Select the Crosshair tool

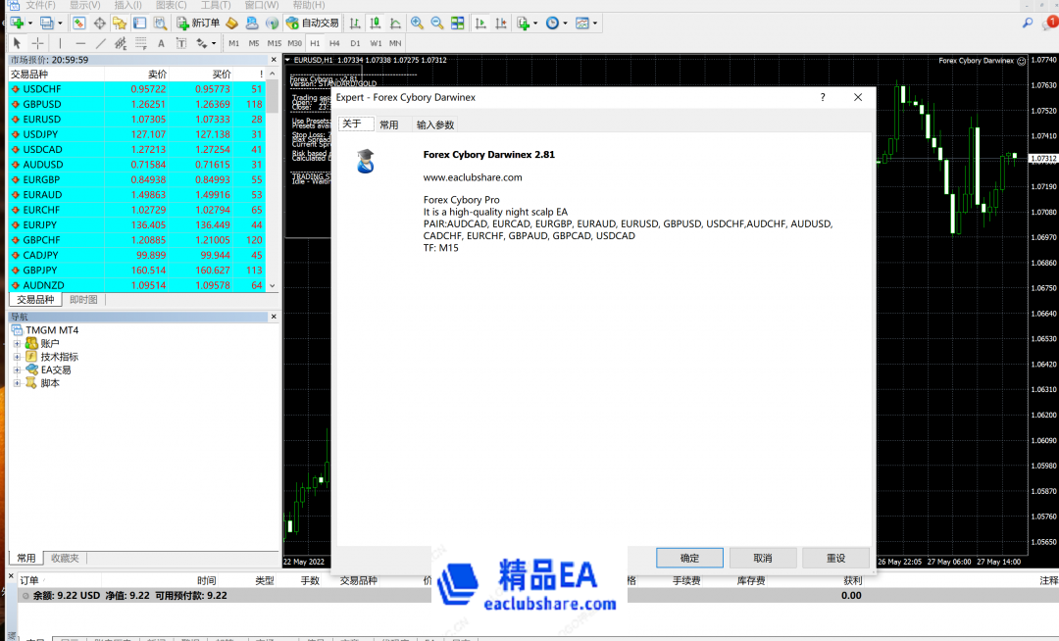pyautogui.click(x=36, y=43)
